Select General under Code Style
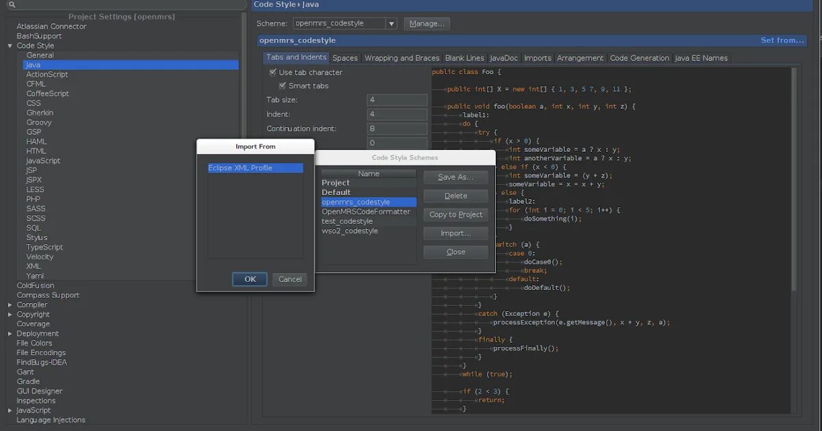822x431 pixels. (x=40, y=55)
